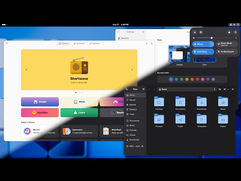The width and height of the screenshot is (241, 181).
Task: Toggle Power Mode Balanced button
Action: [227, 44]
